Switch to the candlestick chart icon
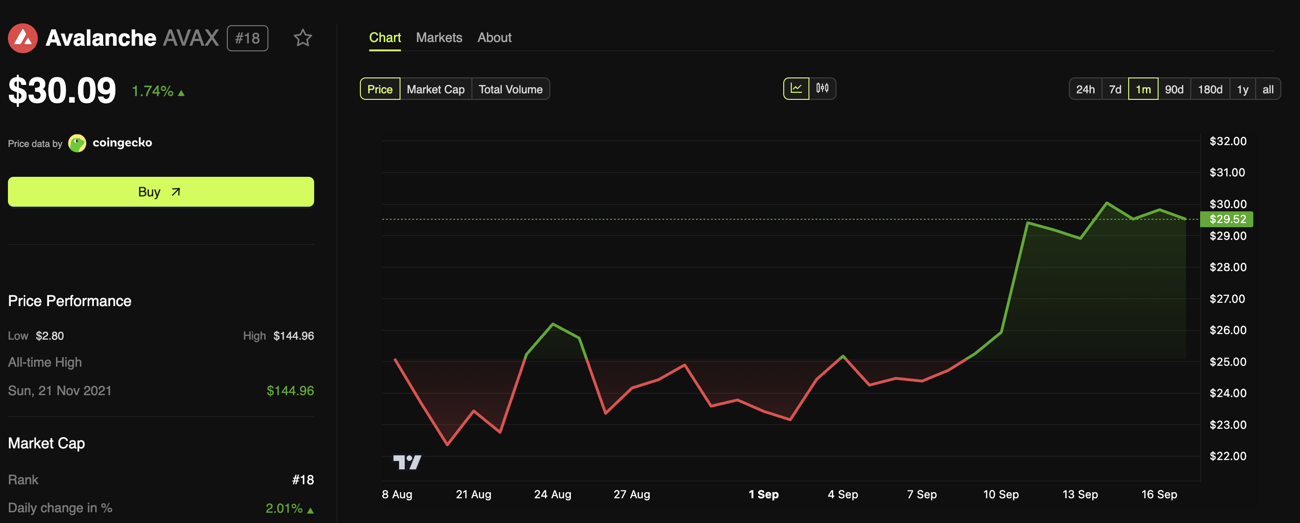The width and height of the screenshot is (1300, 523). click(822, 88)
